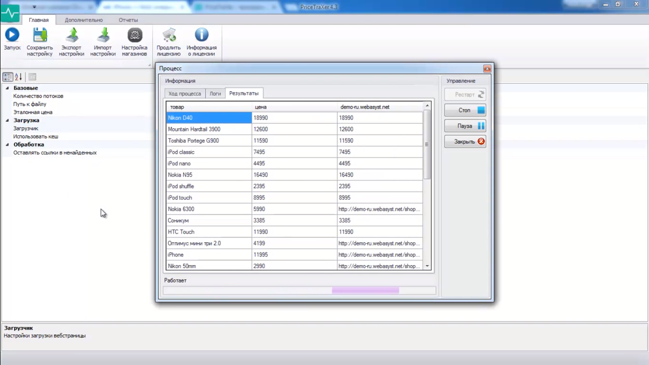This screenshot has height=365, width=649.
Task: Switch property grid to categorized view
Action: pyautogui.click(x=8, y=77)
